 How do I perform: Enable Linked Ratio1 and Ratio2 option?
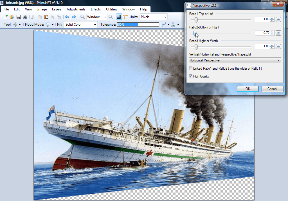190,69
